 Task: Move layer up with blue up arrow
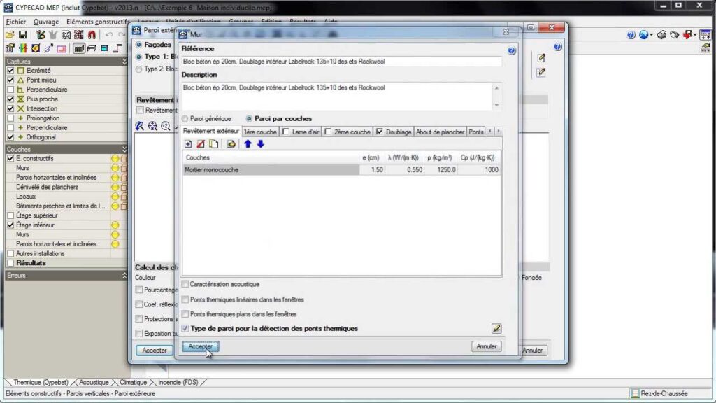248,144
